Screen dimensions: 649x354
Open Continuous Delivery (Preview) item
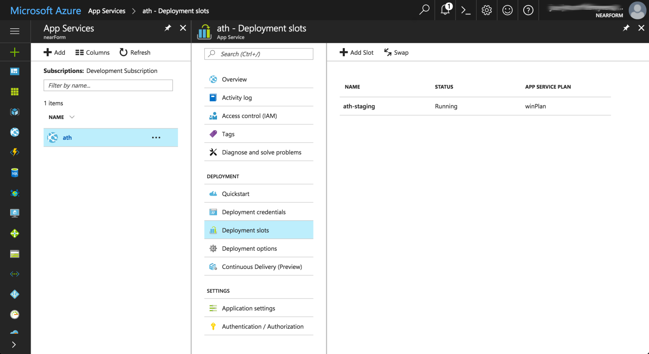pyautogui.click(x=259, y=267)
